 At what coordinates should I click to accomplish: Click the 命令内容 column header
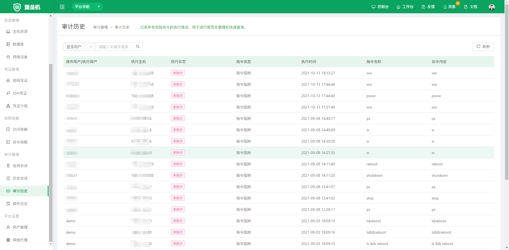pyautogui.click(x=439, y=62)
